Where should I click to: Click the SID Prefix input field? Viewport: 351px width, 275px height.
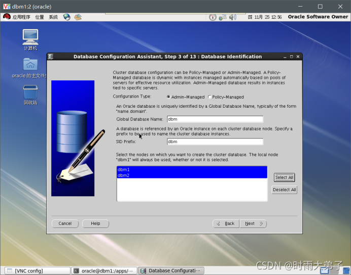[x=215, y=142]
